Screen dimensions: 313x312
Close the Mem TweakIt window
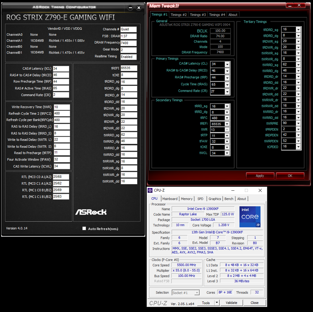coord(299,5)
